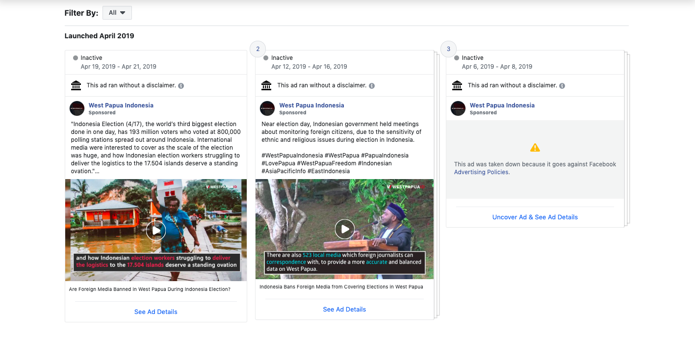Click Sponsored label on Apr 6 ad
The height and width of the screenshot is (340, 695).
tap(483, 113)
